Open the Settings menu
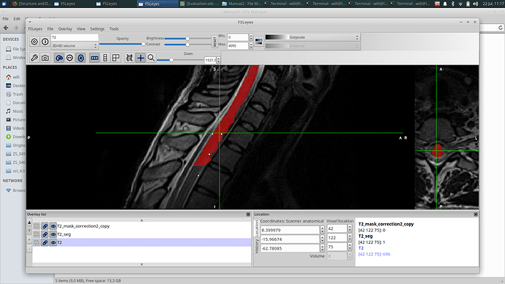The height and width of the screenshot is (284, 505). point(97,29)
